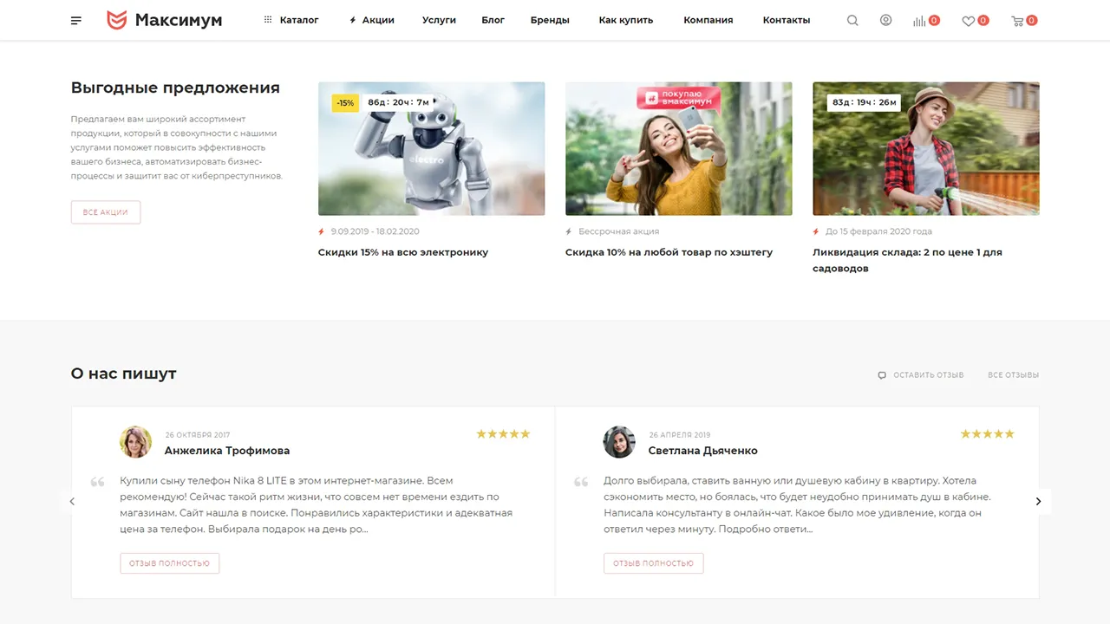Open the wishlist heart icon

tap(968, 21)
